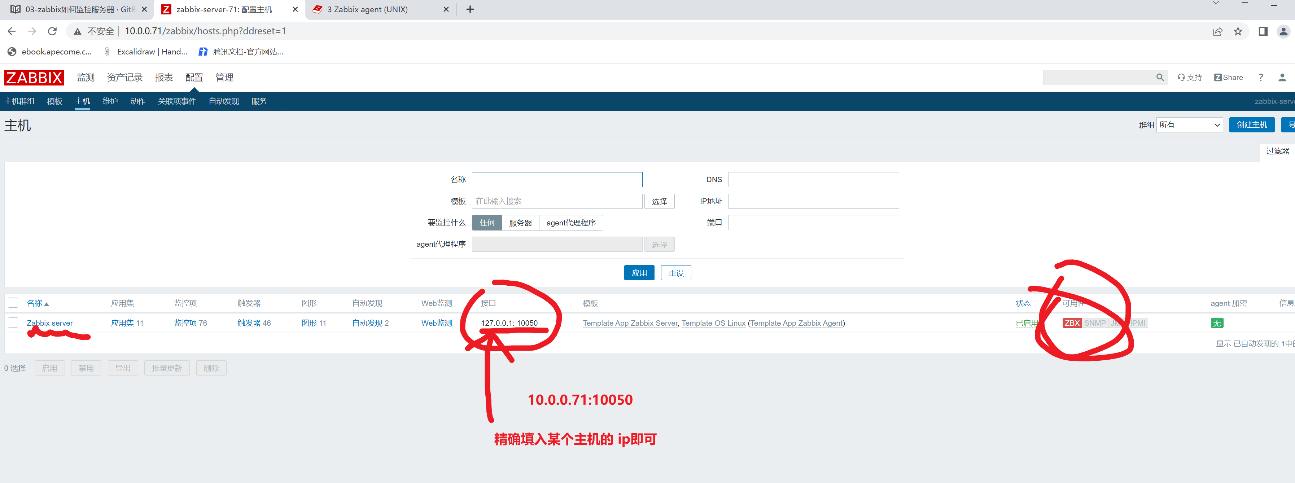Click the 重设 filter button

(676, 273)
